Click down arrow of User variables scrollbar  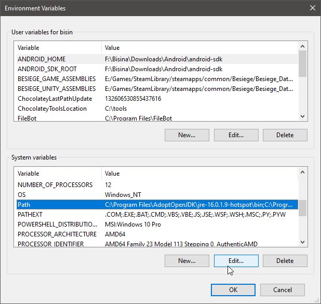coord(302,116)
